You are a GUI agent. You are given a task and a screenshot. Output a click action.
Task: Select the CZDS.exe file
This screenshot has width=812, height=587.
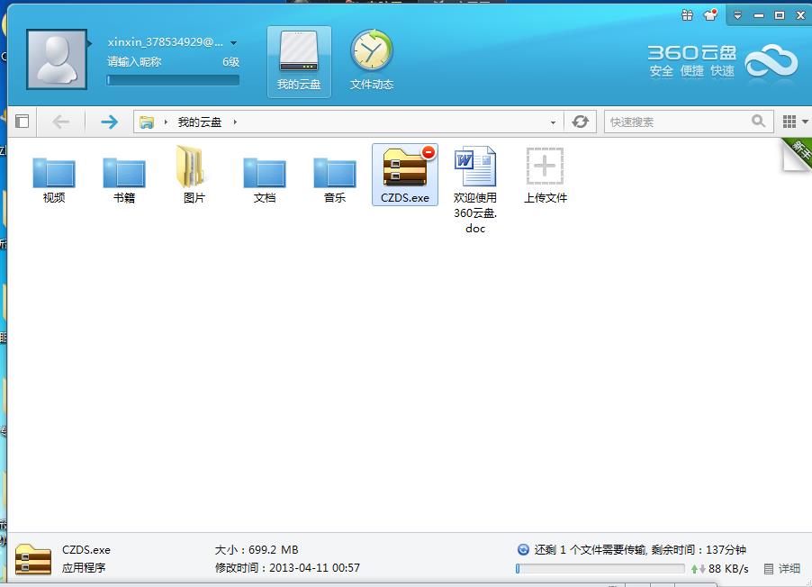click(405, 176)
